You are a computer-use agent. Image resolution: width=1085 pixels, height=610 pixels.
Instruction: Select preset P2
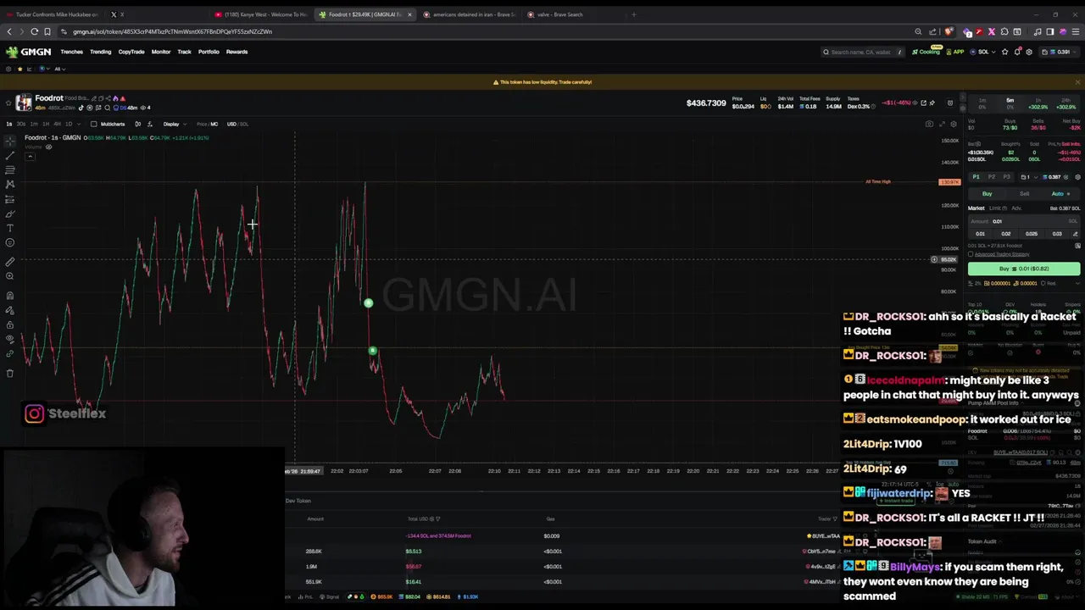click(x=992, y=177)
